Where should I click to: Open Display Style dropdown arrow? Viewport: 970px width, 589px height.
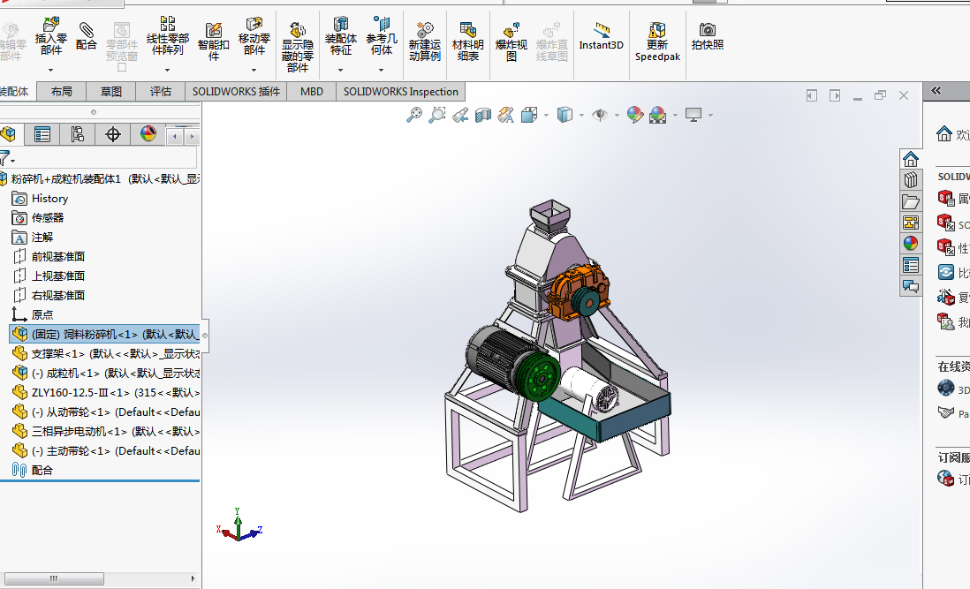point(581,115)
